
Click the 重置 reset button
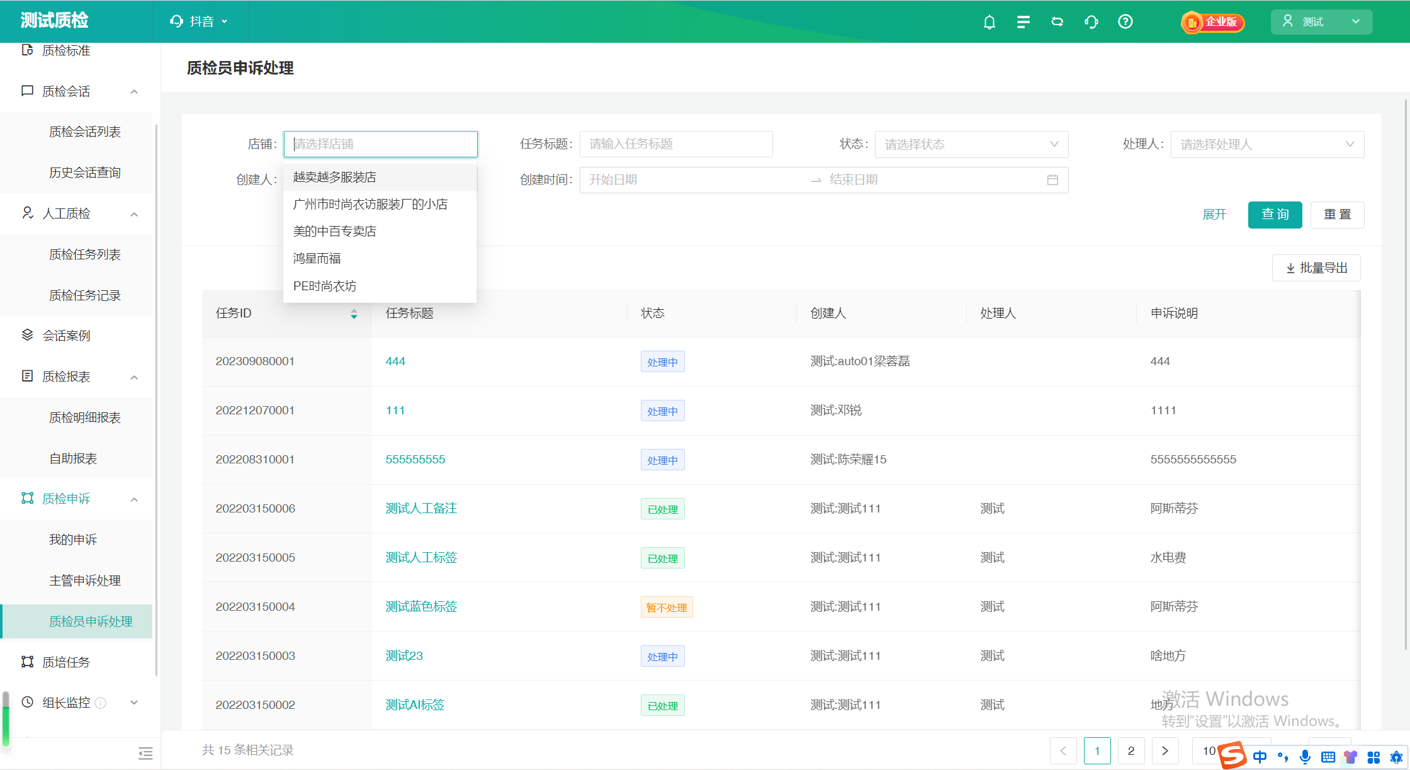(1337, 215)
